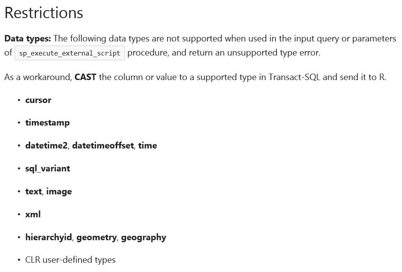Image resolution: width=402 pixels, height=272 pixels.
Task: Click the 'image' data type
Action: pos(59,192)
